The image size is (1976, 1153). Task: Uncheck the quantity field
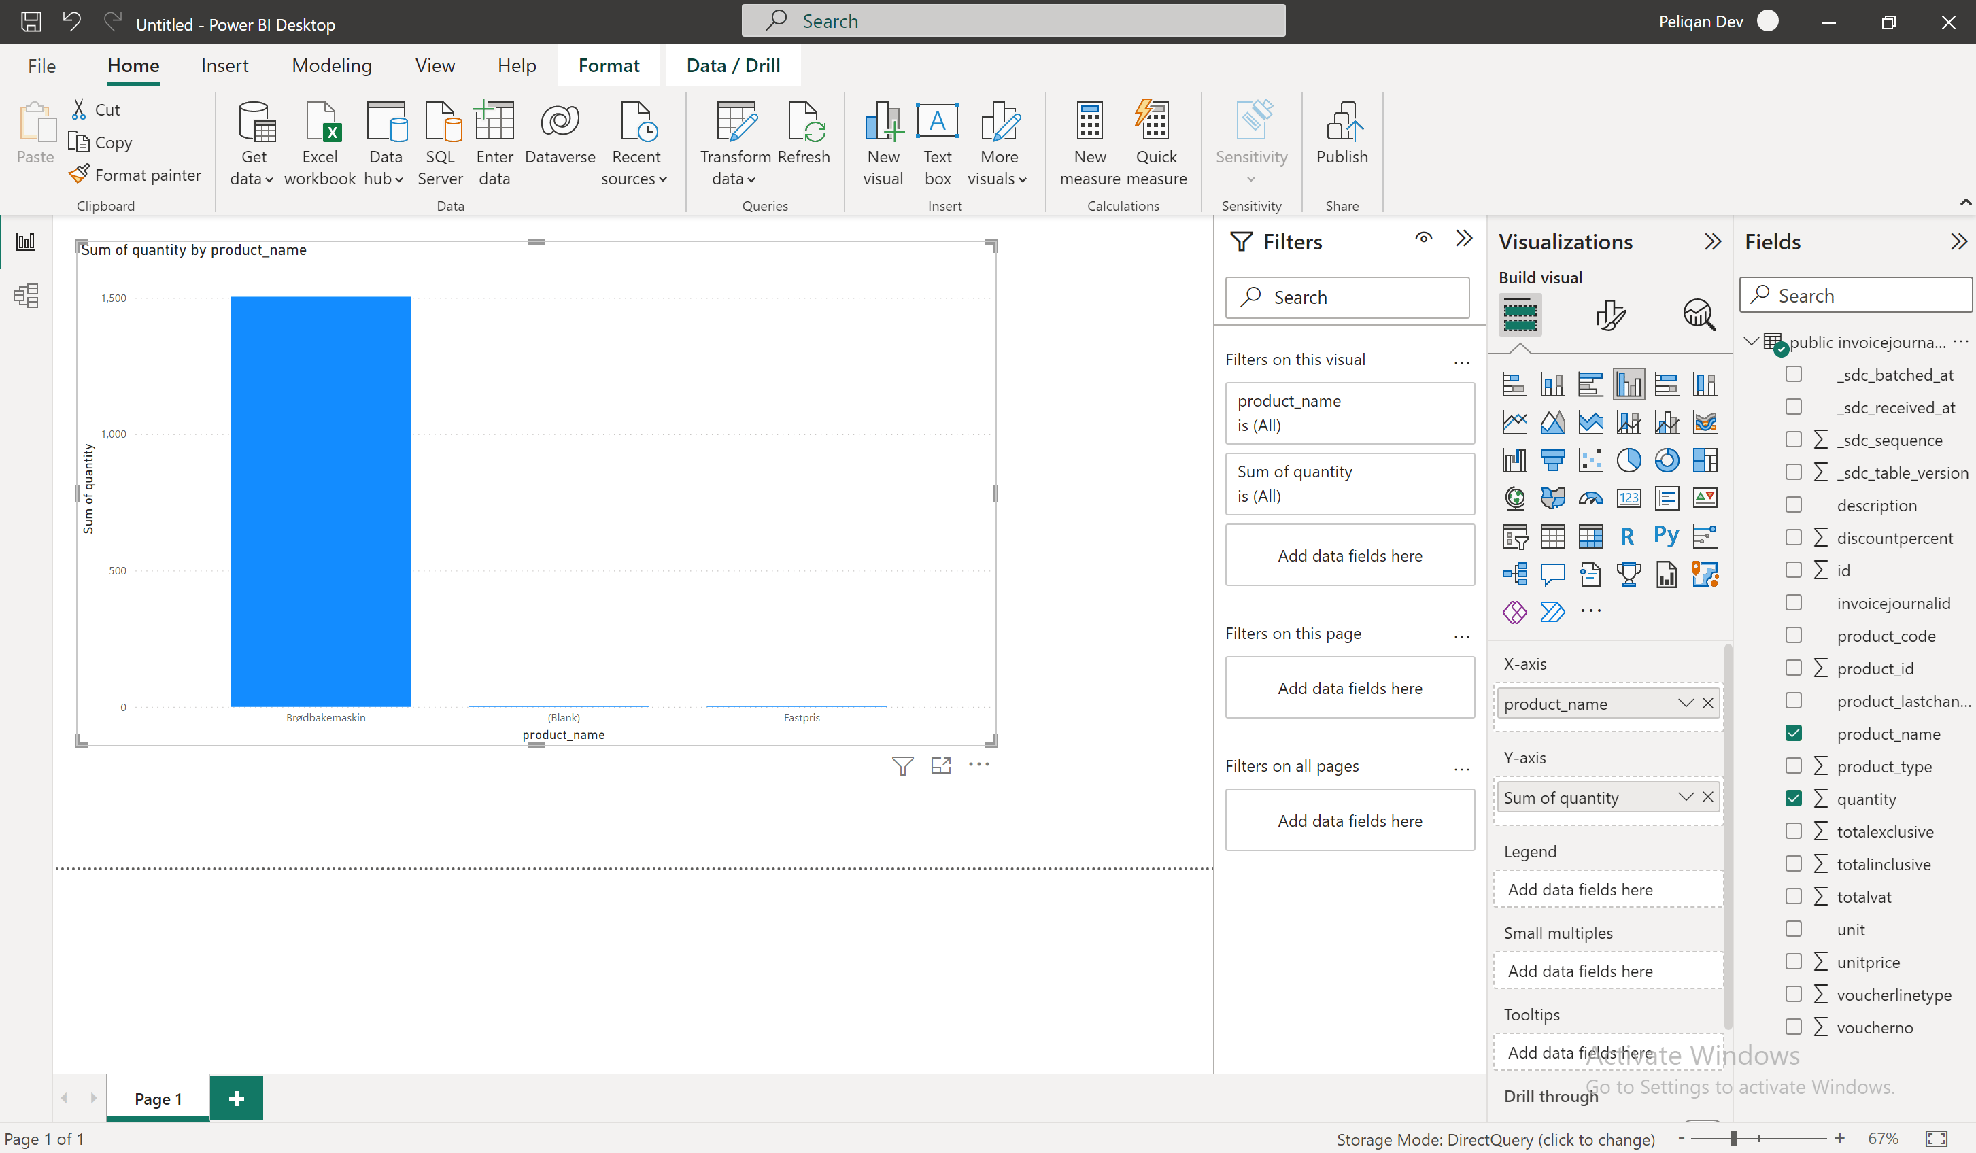click(1793, 798)
